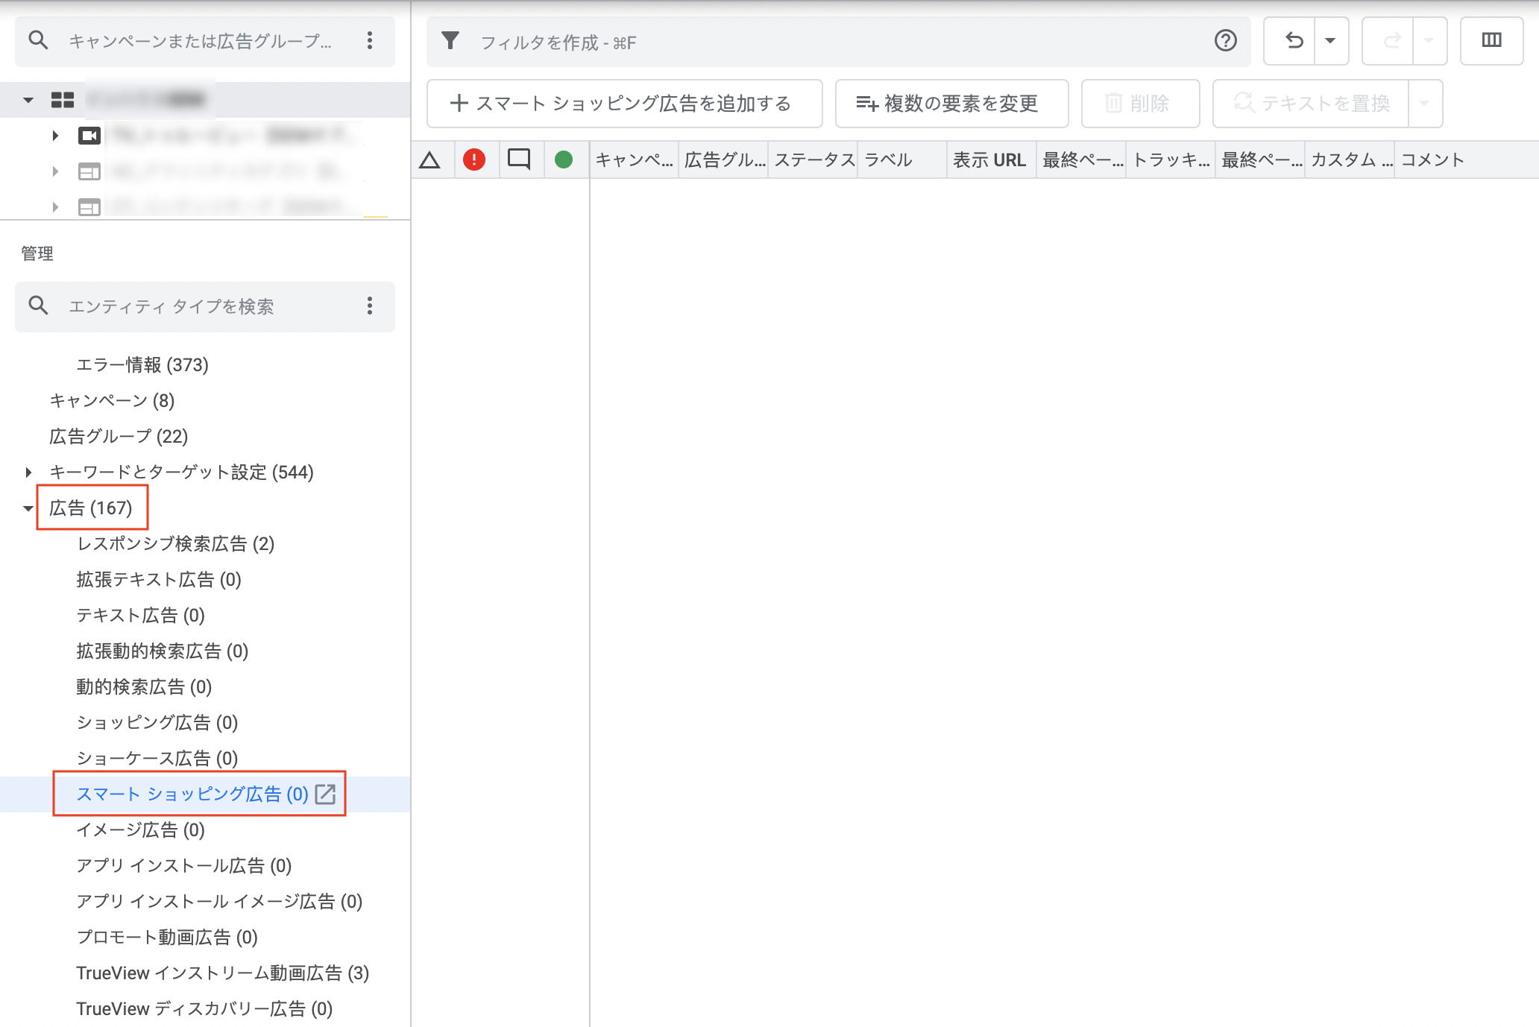This screenshot has height=1027, width=1539.
Task: Click the green status dot column header
Action: click(x=564, y=159)
